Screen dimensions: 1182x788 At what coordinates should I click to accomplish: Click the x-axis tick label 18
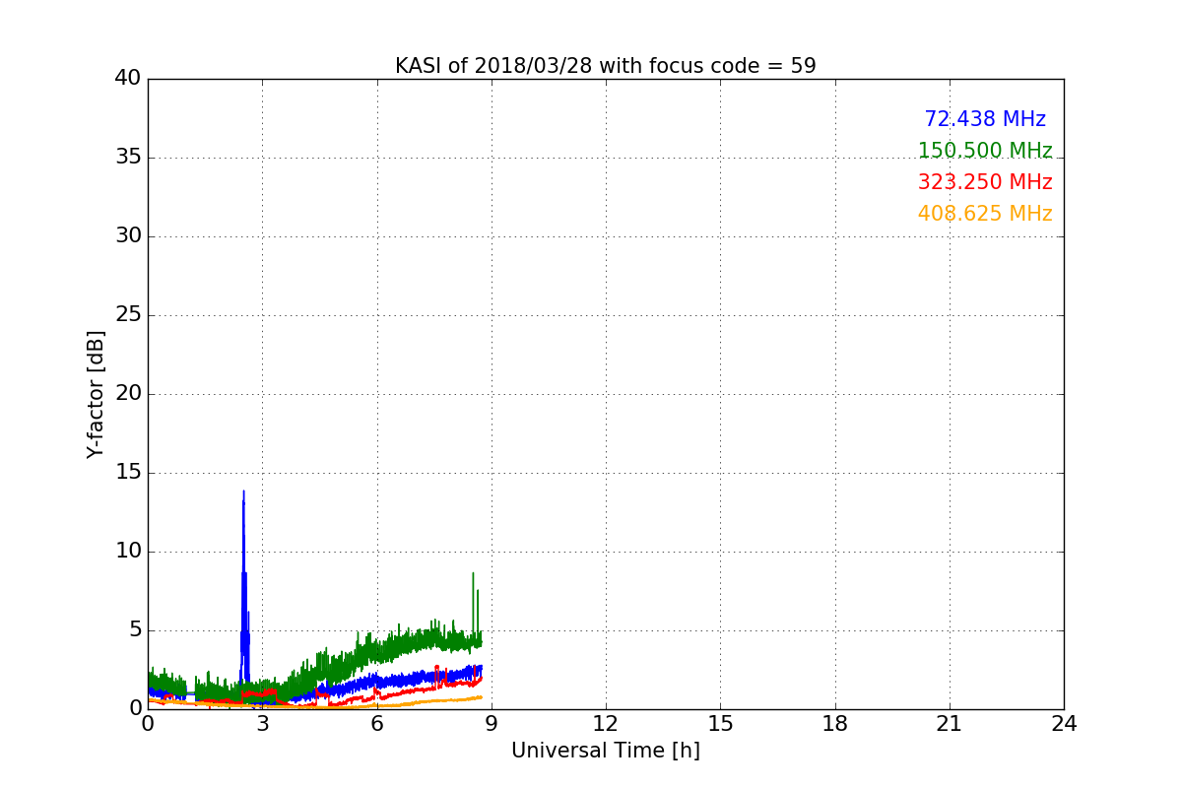coord(835,724)
